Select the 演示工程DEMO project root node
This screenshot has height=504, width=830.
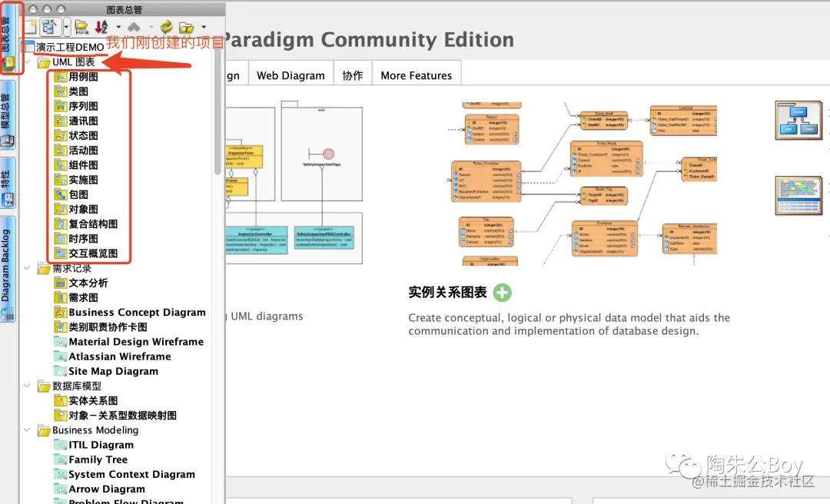point(70,47)
